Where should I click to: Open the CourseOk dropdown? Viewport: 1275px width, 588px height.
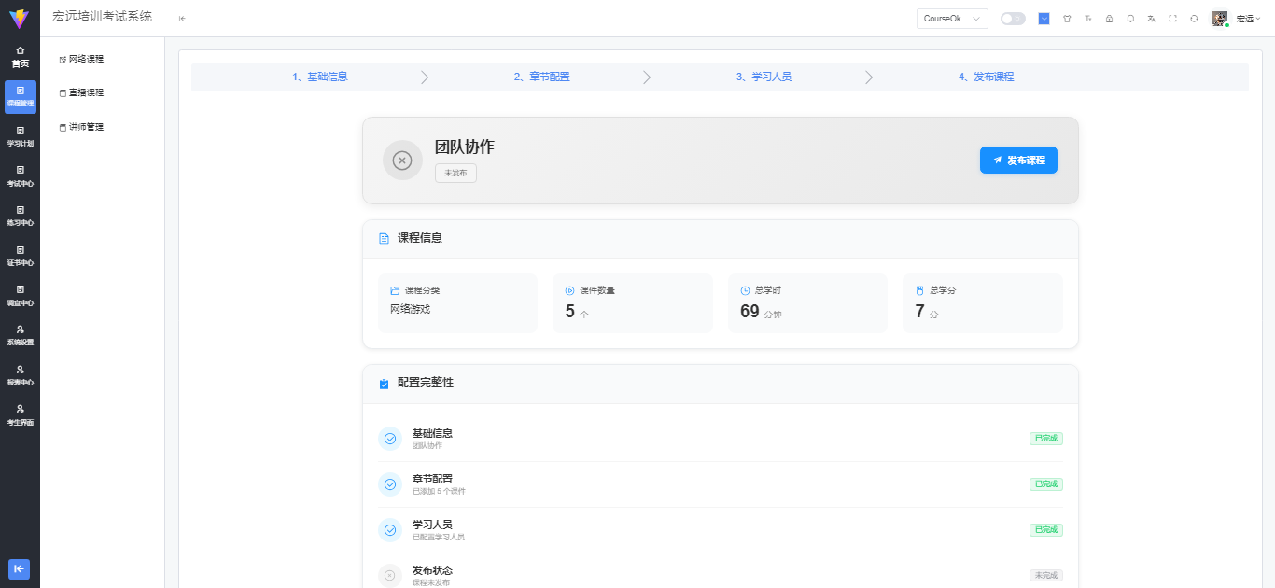(x=951, y=18)
